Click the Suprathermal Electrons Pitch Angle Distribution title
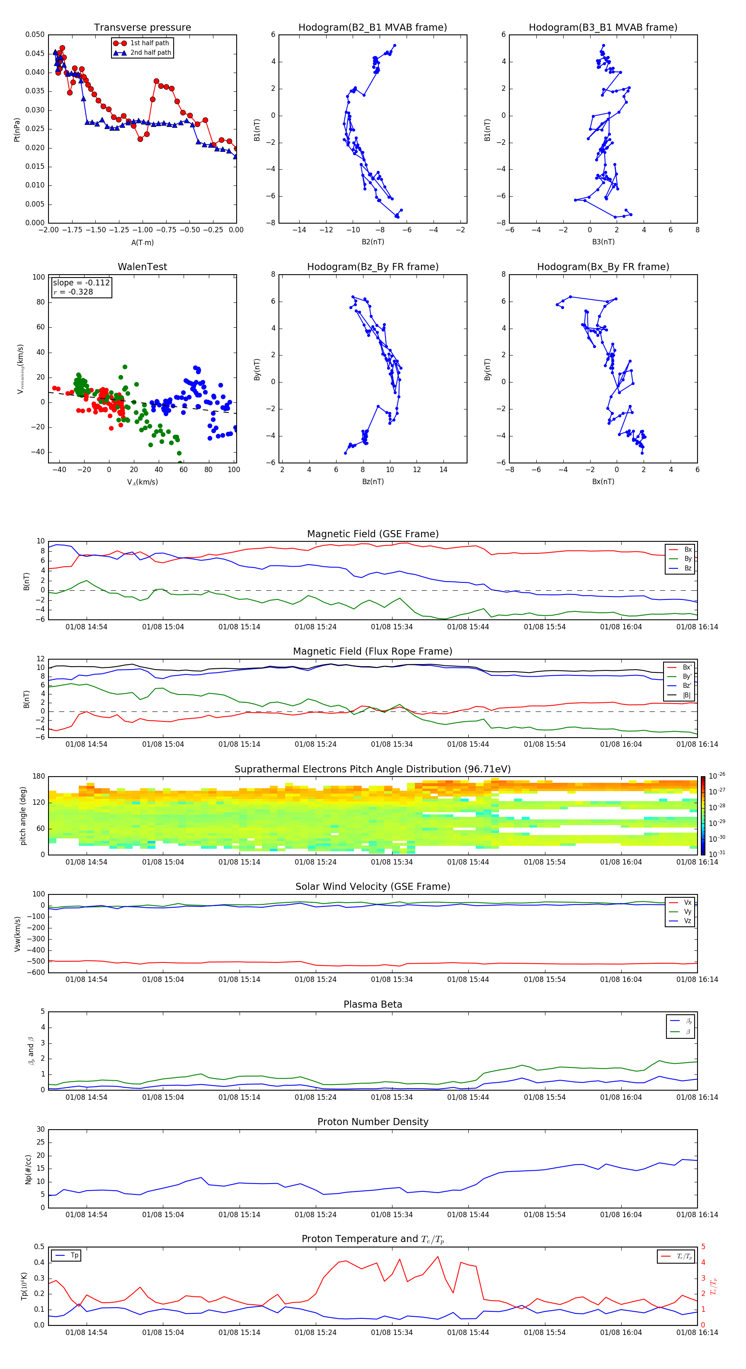 click(x=373, y=770)
